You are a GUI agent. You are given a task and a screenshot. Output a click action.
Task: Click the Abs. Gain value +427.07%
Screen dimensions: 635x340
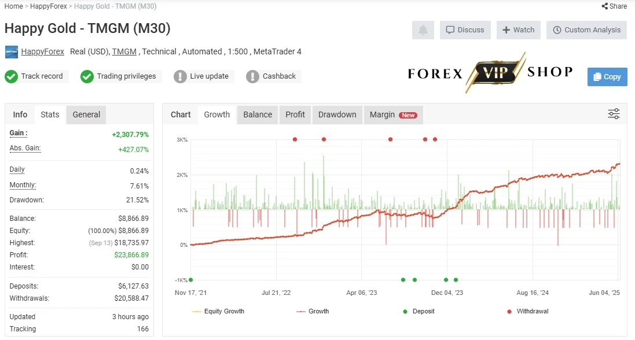point(134,149)
